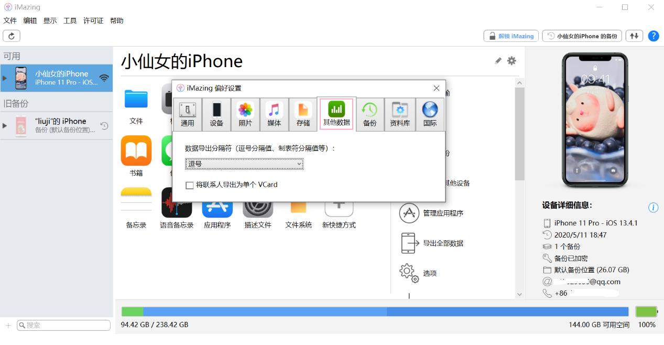664x345 pixels.
Task: Click the bottom search input field
Action: point(63,325)
